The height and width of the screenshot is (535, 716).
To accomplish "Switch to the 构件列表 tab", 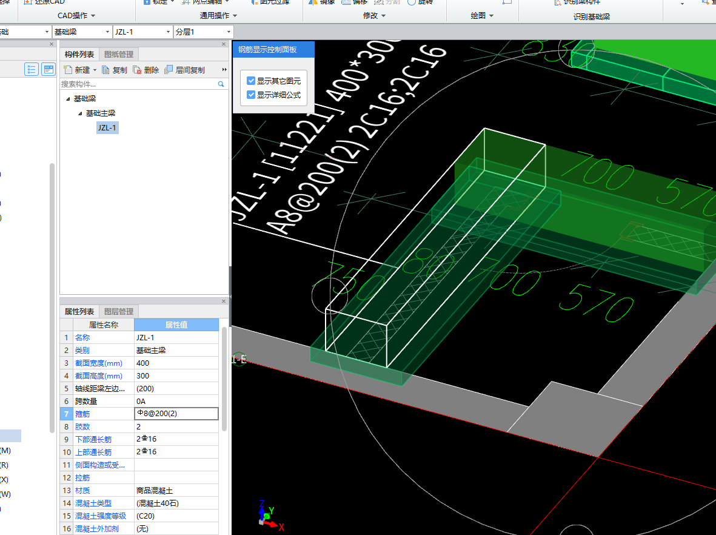I will tap(79, 55).
